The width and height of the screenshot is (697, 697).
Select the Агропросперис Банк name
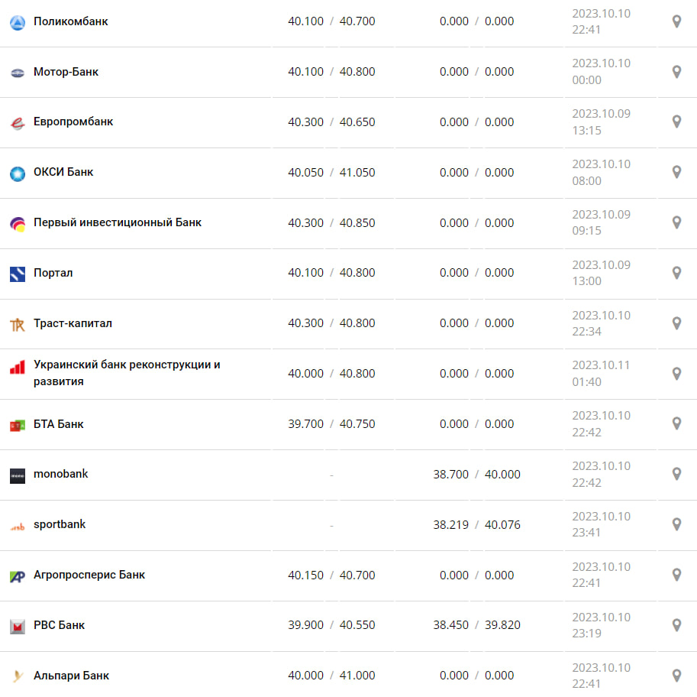[89, 575]
